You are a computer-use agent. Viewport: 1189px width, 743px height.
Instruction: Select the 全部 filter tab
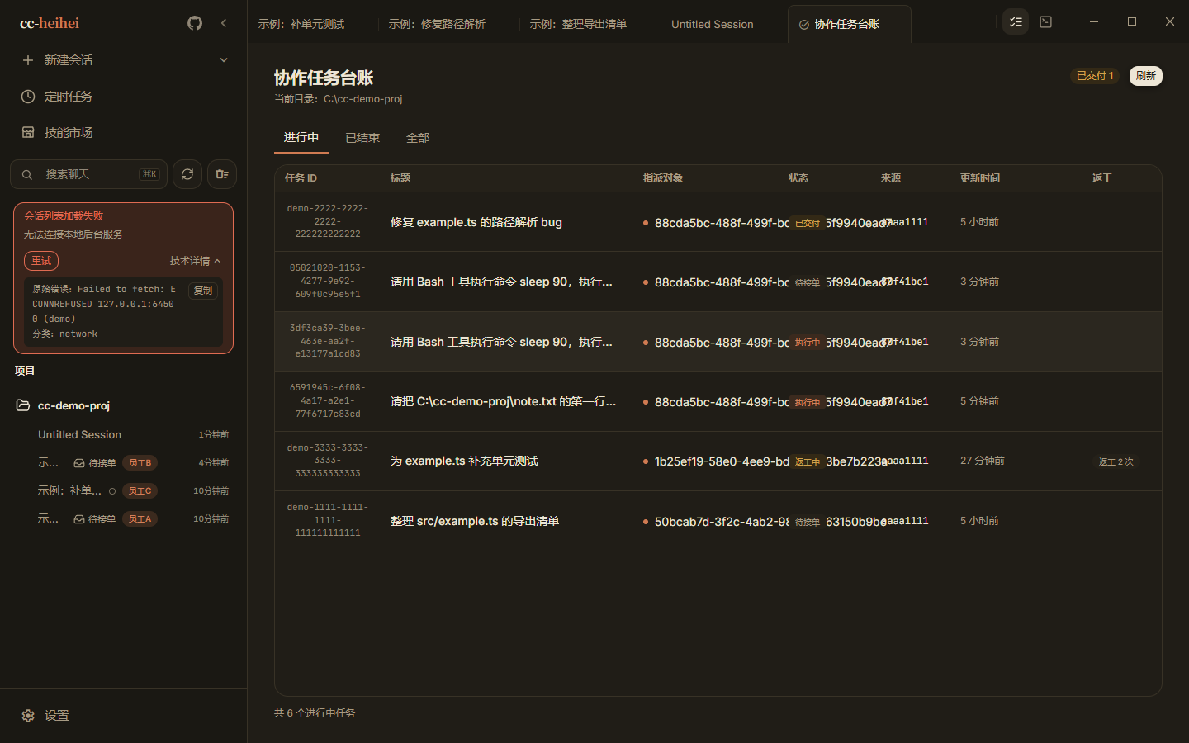418,138
